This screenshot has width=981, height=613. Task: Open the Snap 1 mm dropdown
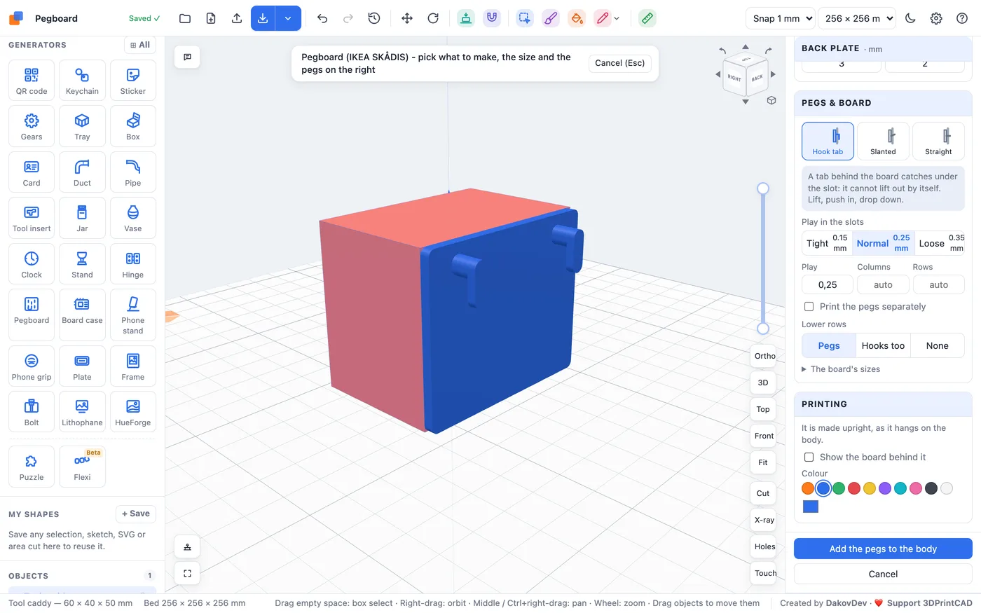tap(780, 18)
